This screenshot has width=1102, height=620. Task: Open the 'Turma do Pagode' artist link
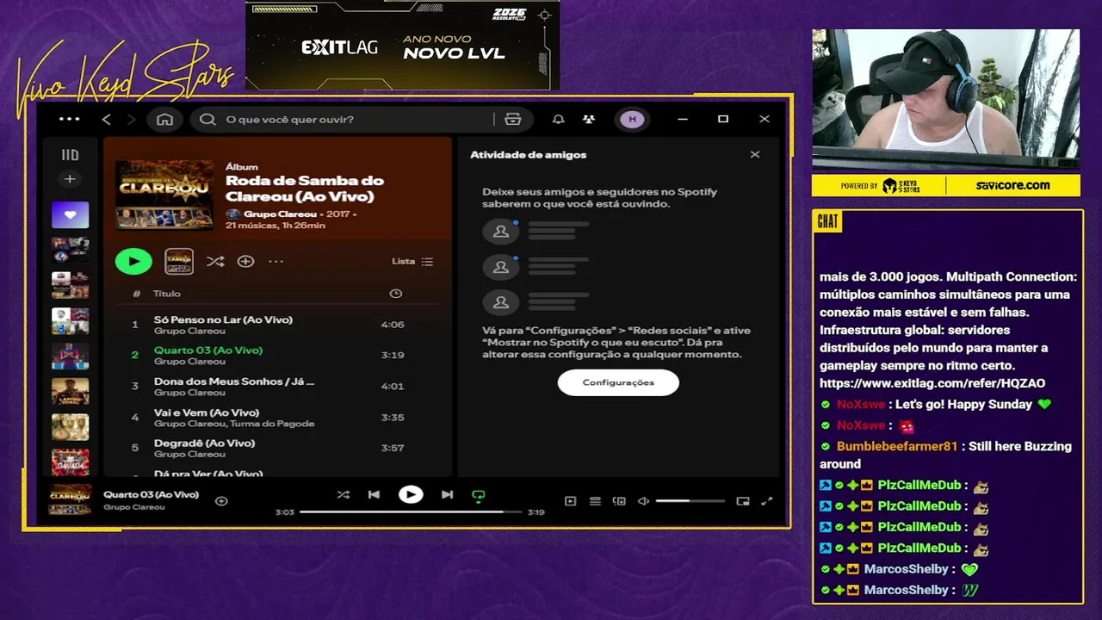(x=272, y=424)
